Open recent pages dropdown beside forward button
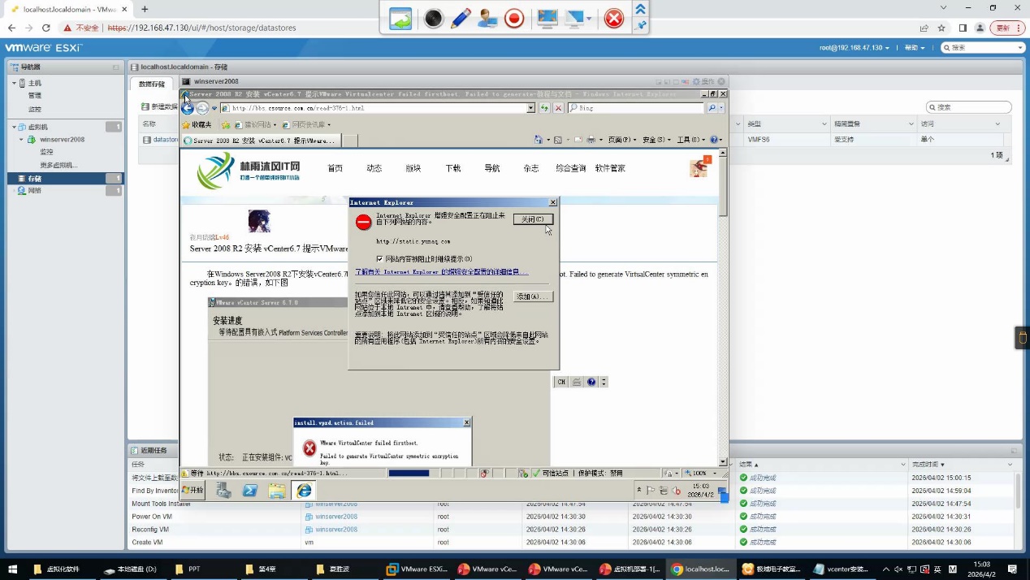 214,108
